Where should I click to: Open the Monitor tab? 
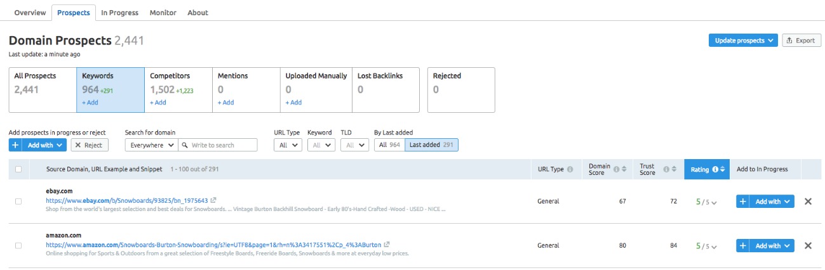163,13
